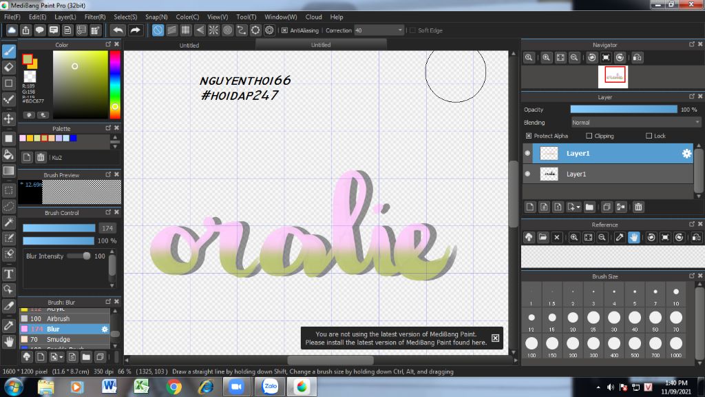
Task: Hide the selected top Layer1
Action: 527,154
